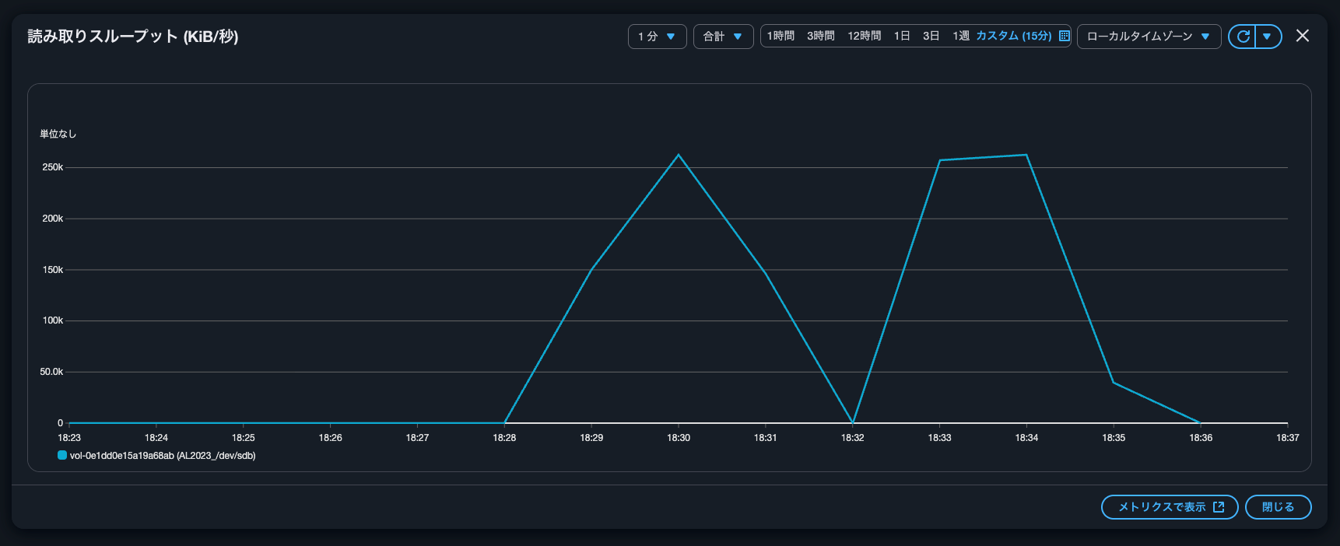Select the 1時間 time range
Viewport: 1340px width, 546px height.
(x=780, y=37)
